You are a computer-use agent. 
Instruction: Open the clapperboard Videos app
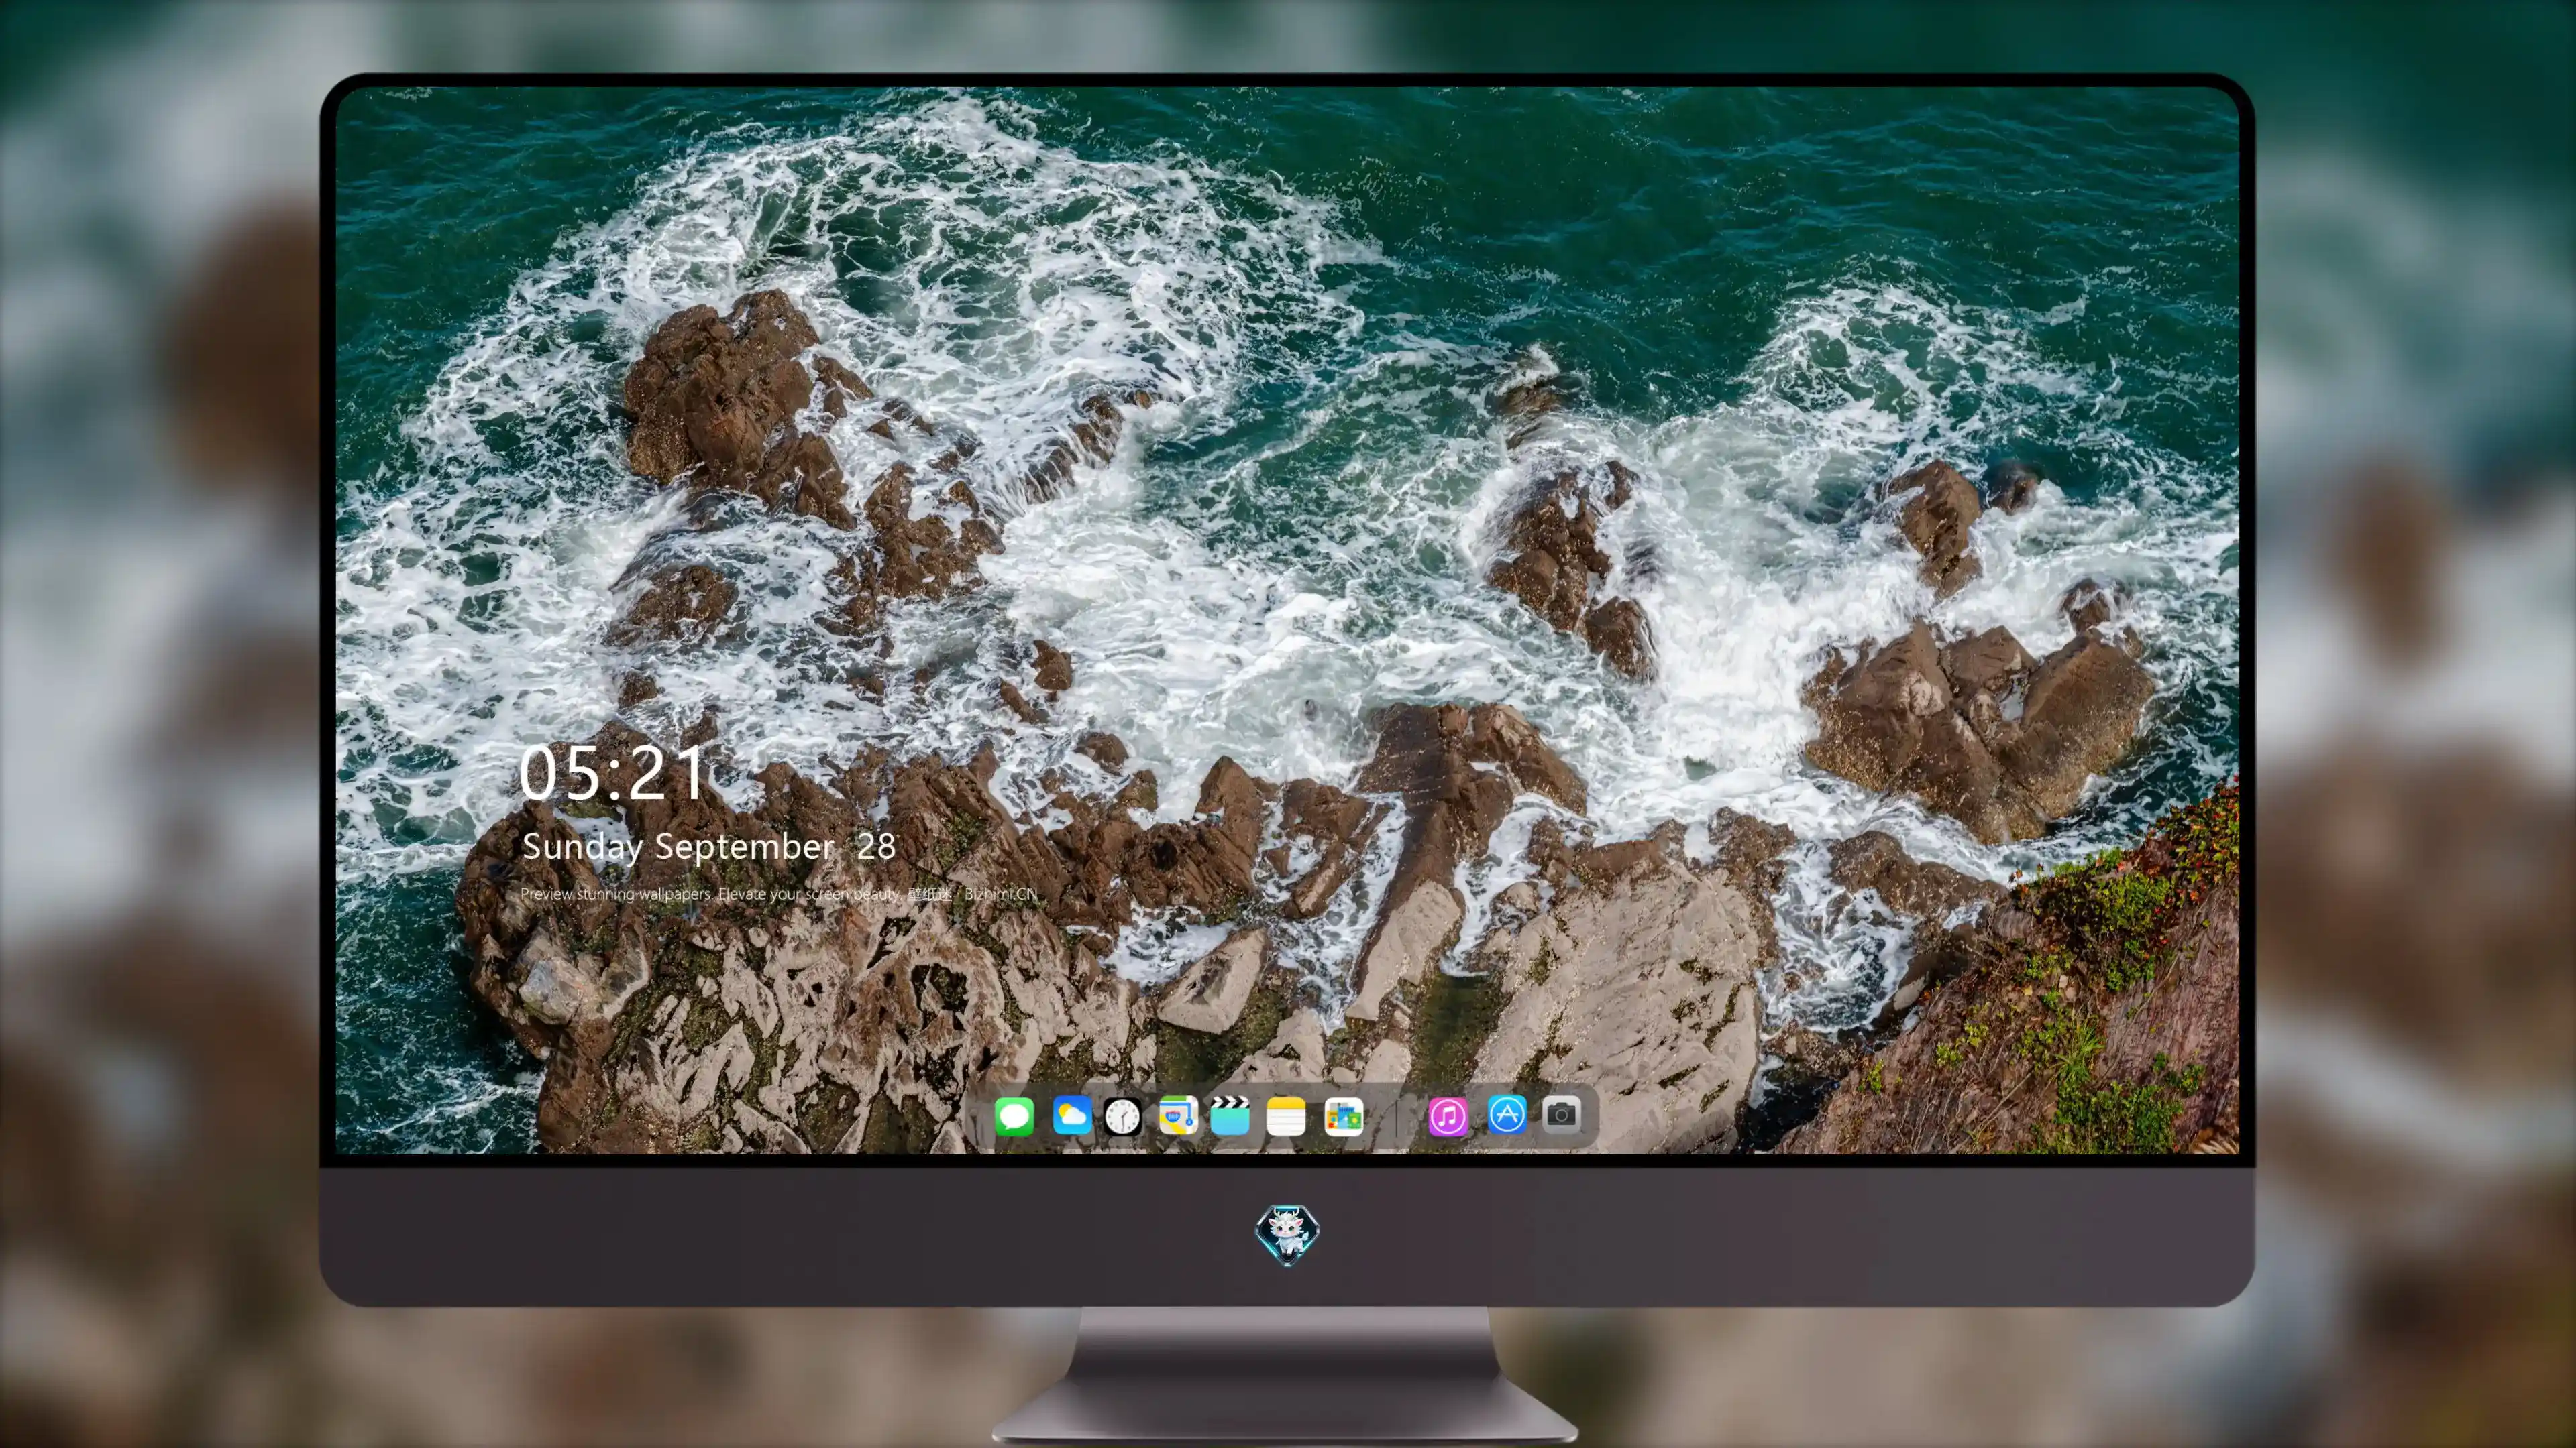pos(1230,1115)
